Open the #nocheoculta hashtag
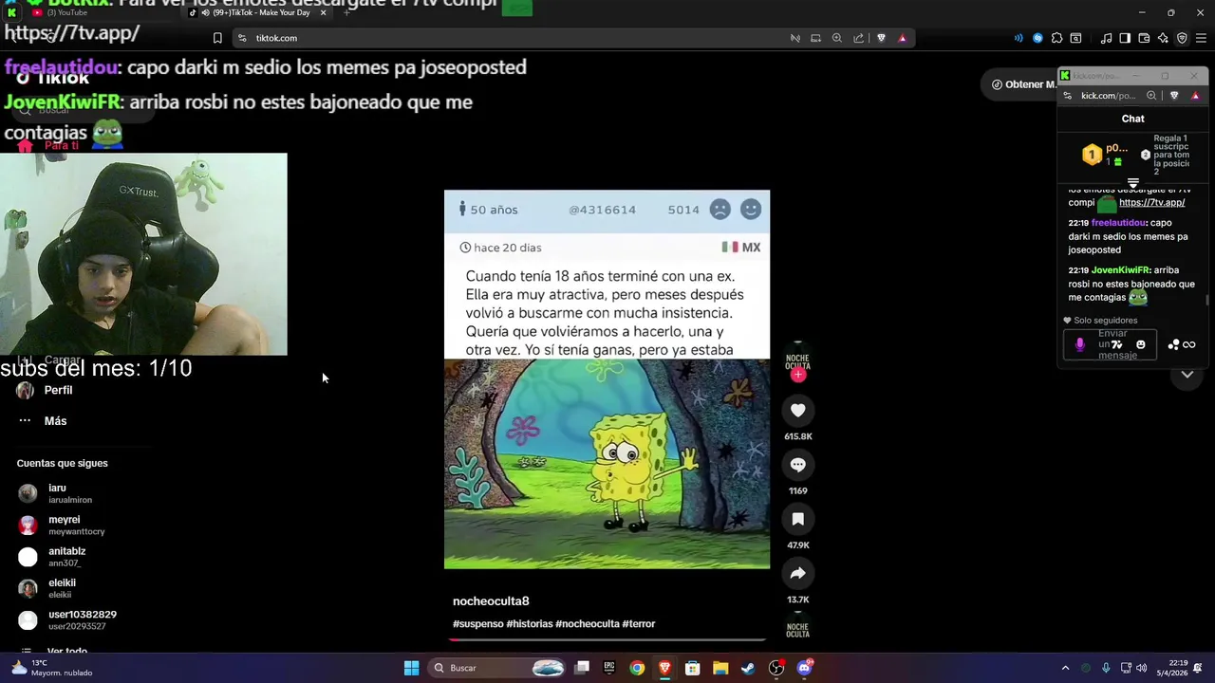The image size is (1215, 683). [587, 624]
